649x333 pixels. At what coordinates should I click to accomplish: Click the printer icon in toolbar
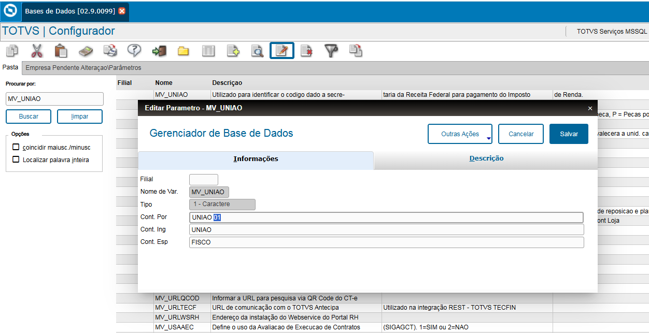[x=110, y=51]
